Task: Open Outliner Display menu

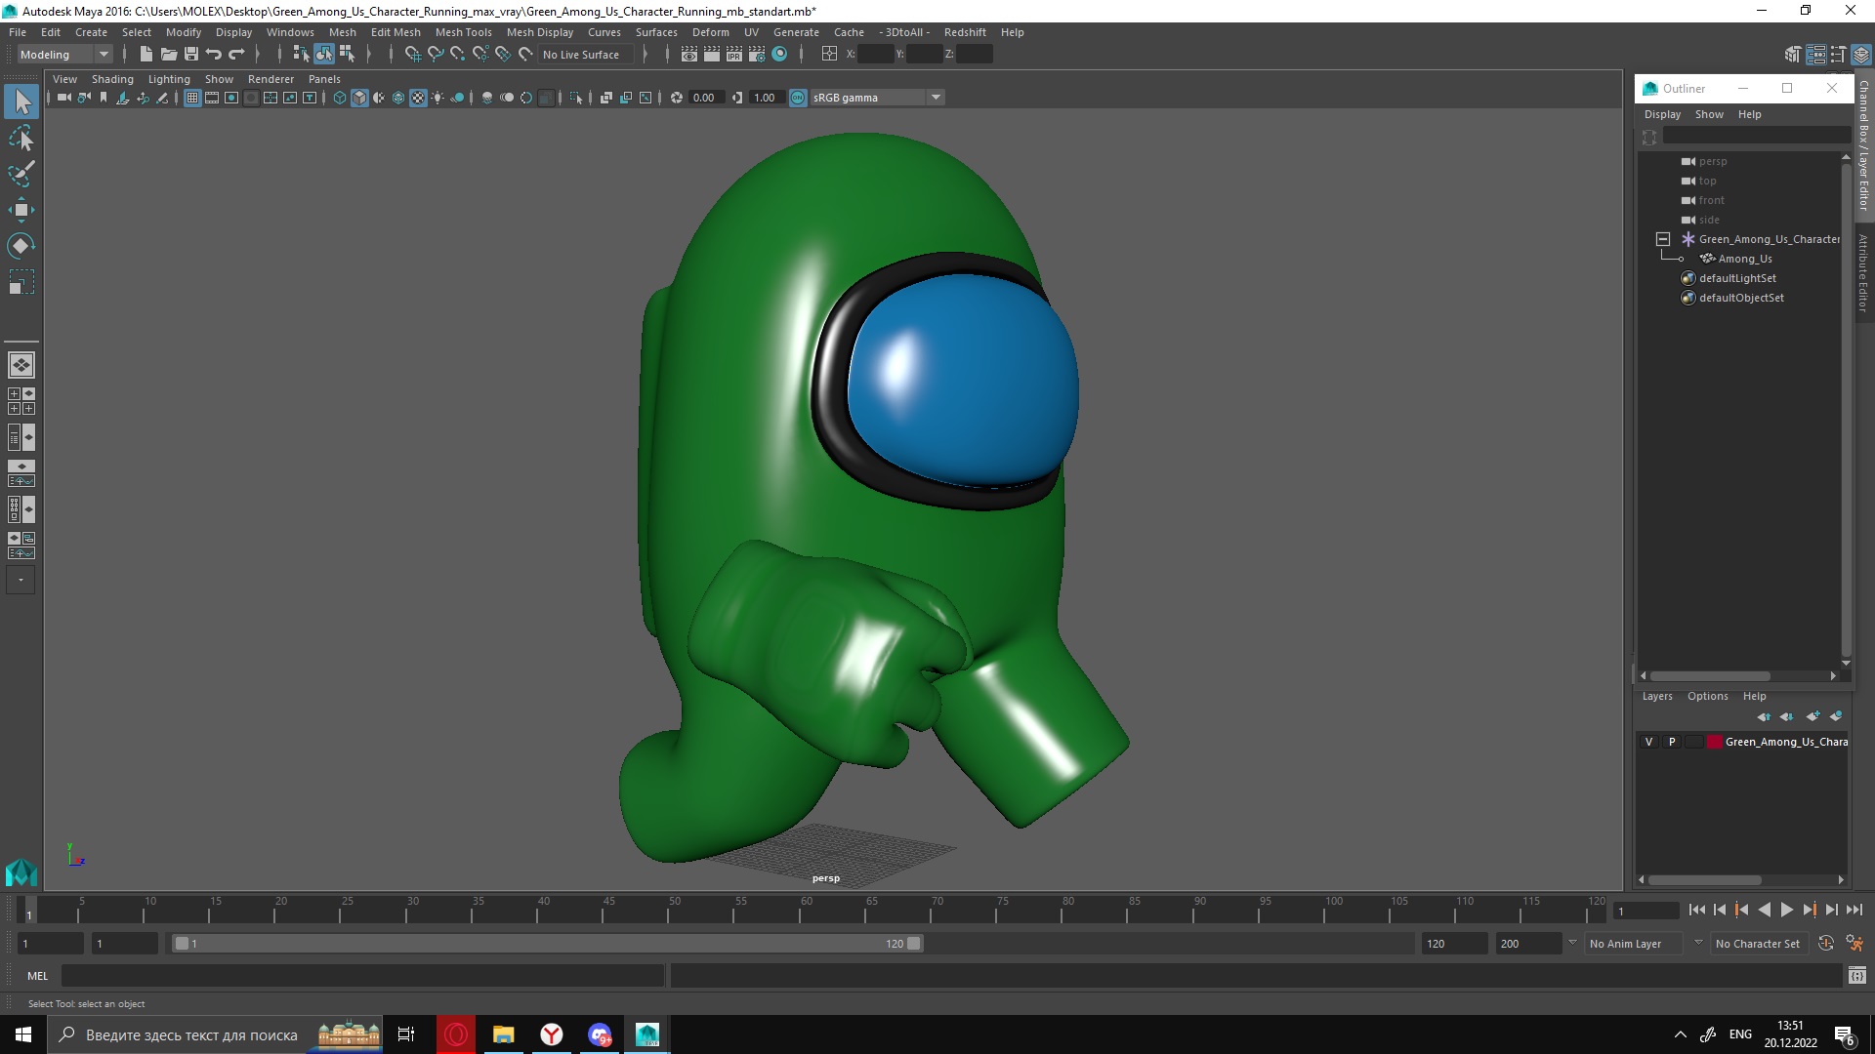Action: 1662,114
